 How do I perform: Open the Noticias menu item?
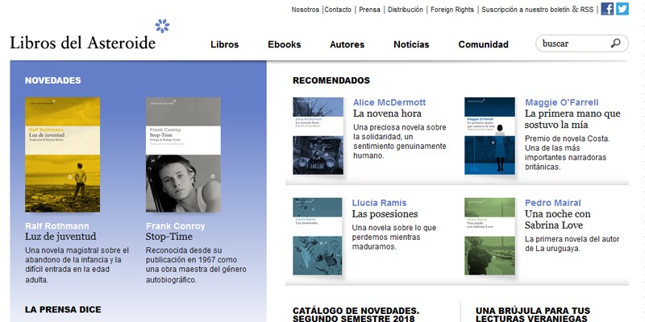click(411, 45)
